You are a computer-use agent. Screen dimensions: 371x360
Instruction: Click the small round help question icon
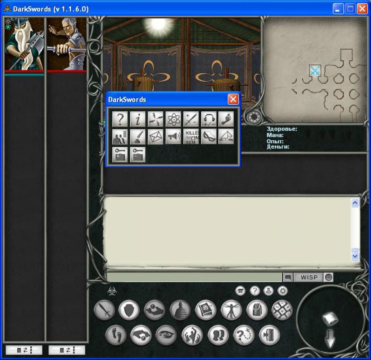tap(254, 291)
